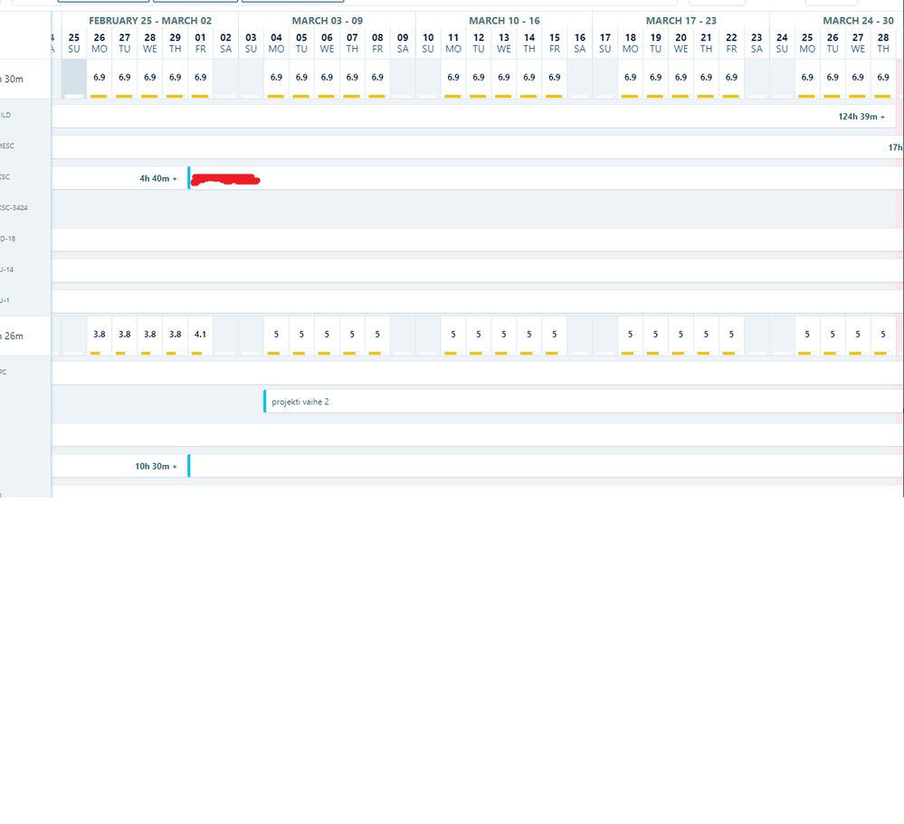Click the 29 TH day column header

[x=176, y=43]
